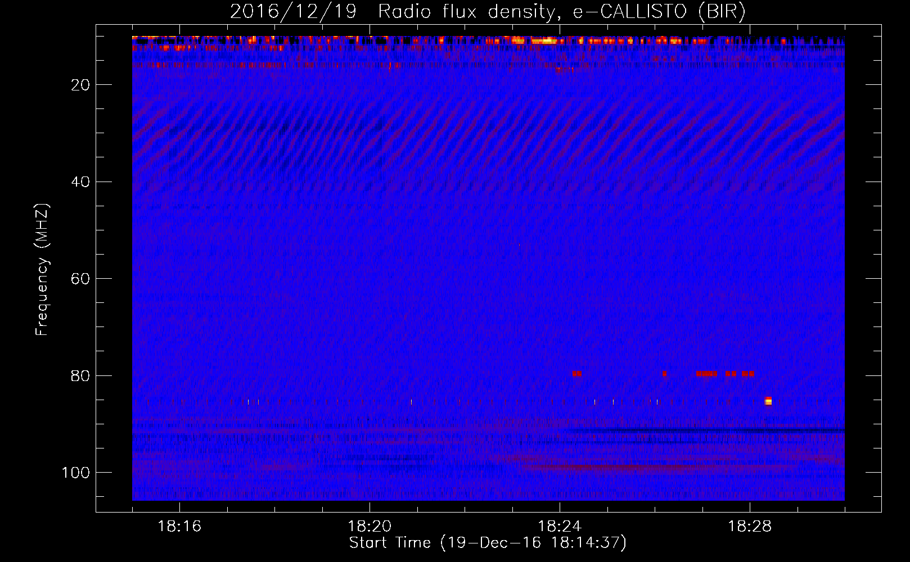Click the 80 frequency tick label
This screenshot has width=910, height=562.
[x=81, y=376]
